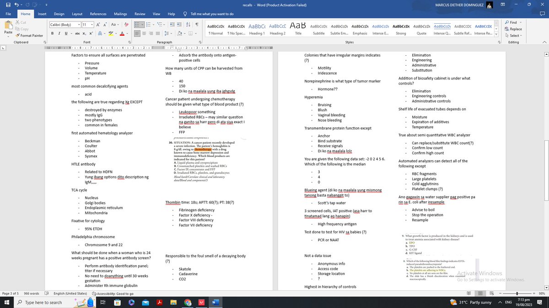Copy the selection to the clipboard
The image size is (549, 308).
(22, 29)
